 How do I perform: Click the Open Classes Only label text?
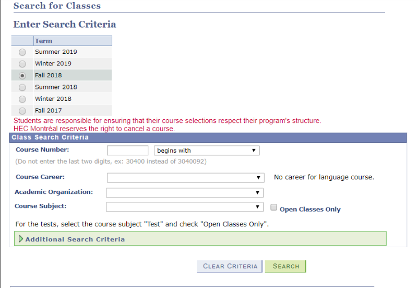pyautogui.click(x=310, y=209)
